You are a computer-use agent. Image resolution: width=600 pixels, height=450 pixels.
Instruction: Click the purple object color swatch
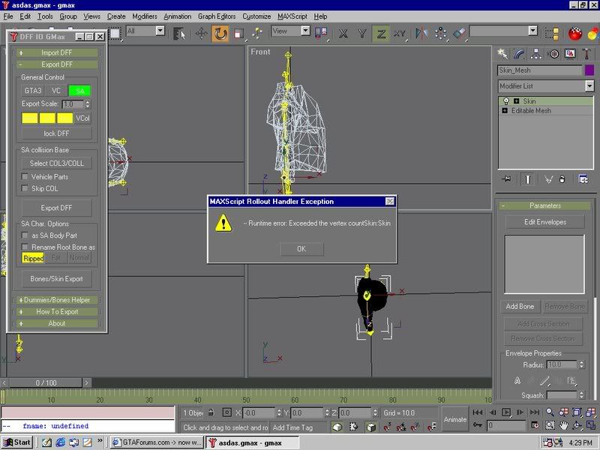tap(589, 70)
